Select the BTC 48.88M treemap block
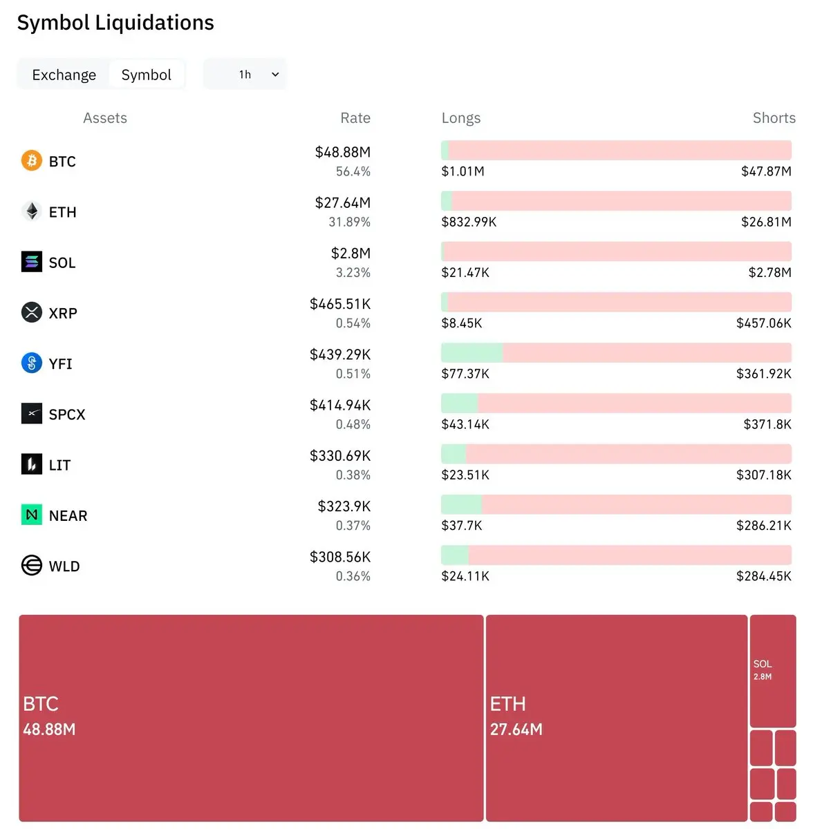This screenshot has height=829, width=813. pyautogui.click(x=251, y=718)
